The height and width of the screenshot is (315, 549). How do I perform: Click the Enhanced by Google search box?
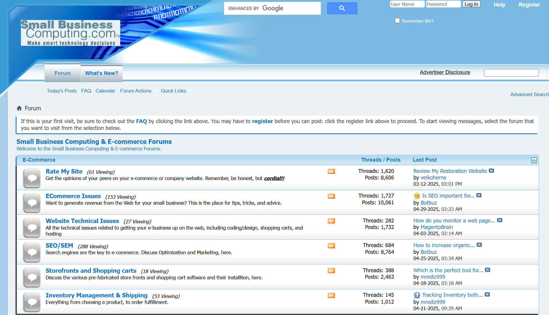click(272, 8)
